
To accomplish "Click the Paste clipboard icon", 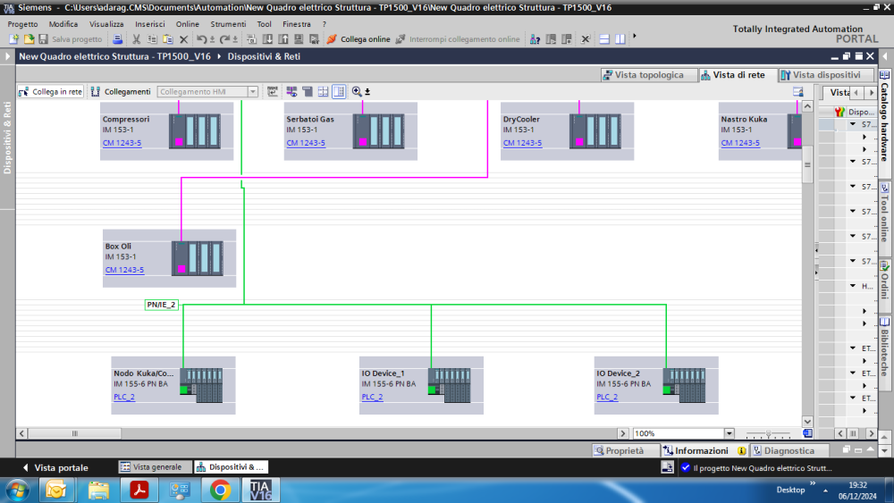I will coord(168,39).
